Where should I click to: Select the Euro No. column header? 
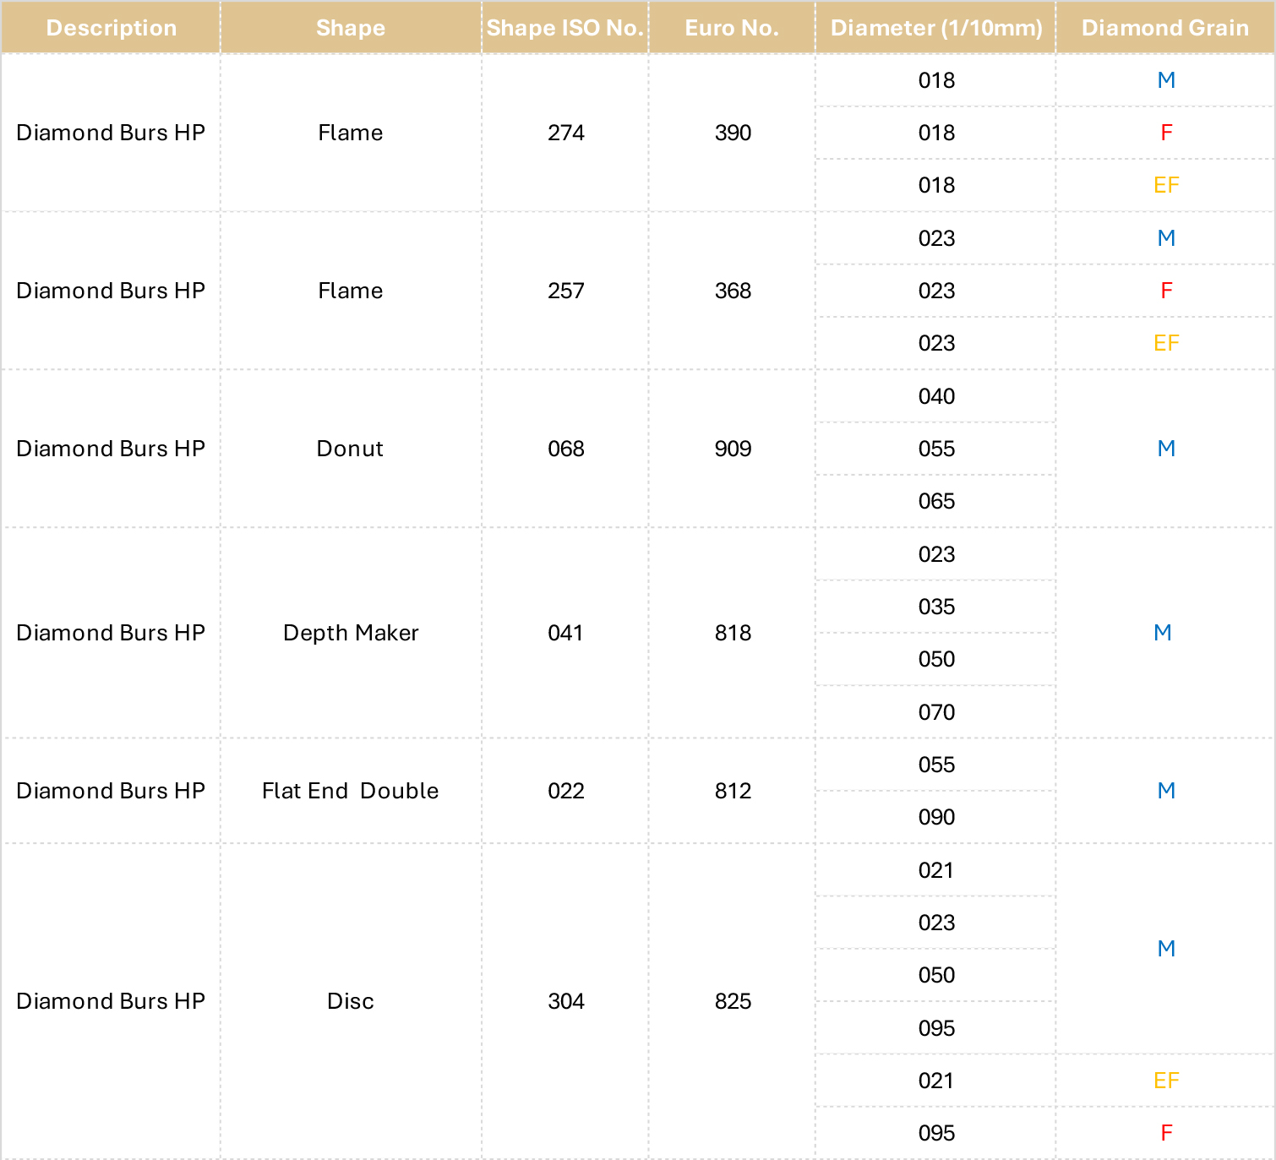click(x=732, y=28)
